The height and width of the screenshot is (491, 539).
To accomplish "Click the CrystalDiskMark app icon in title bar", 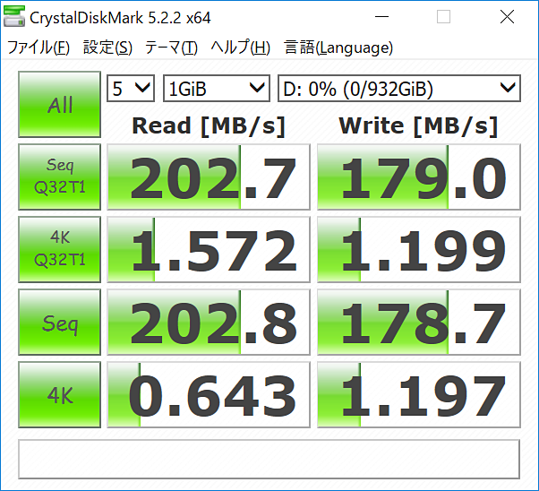I will click(x=14, y=16).
